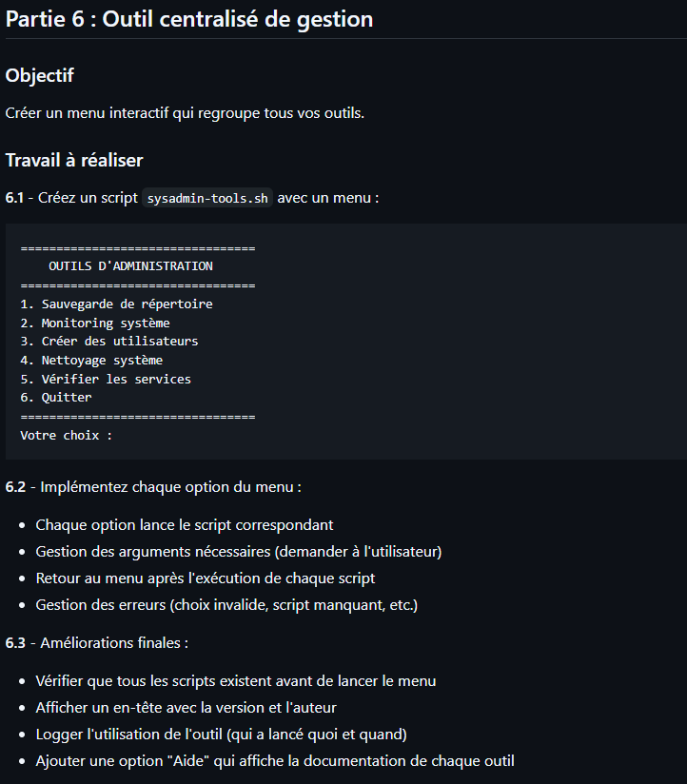Viewport: 687px width, 784px height.
Task: Click the "6. Quitter" line in code block
Action: click(56, 398)
